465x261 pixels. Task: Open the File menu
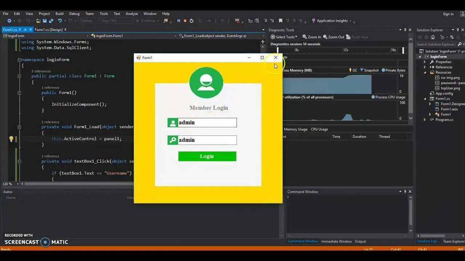coord(5,14)
